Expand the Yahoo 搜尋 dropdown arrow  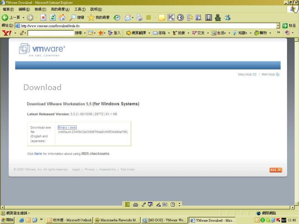85,33
